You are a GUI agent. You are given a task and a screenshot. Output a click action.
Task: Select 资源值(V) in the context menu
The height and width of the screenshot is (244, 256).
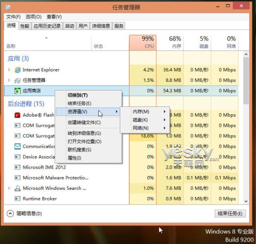[x=88, y=112]
